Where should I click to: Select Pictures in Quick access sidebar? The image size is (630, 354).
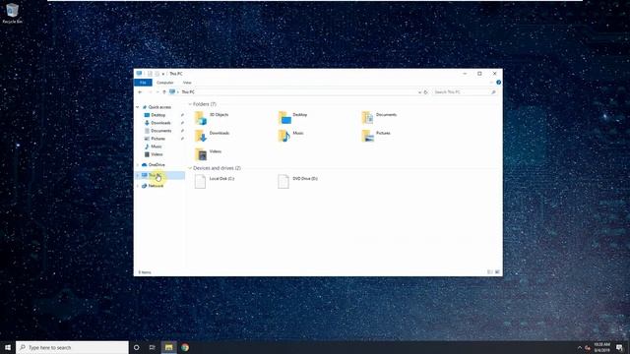157,139
